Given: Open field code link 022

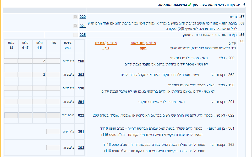Looking at the screenshot, I should coord(81,115).
